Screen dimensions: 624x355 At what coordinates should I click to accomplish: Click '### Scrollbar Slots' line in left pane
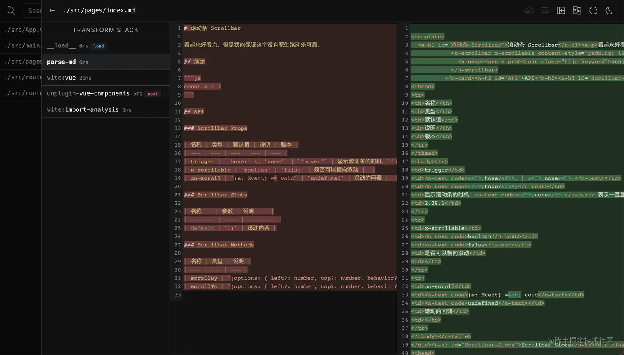(215, 195)
